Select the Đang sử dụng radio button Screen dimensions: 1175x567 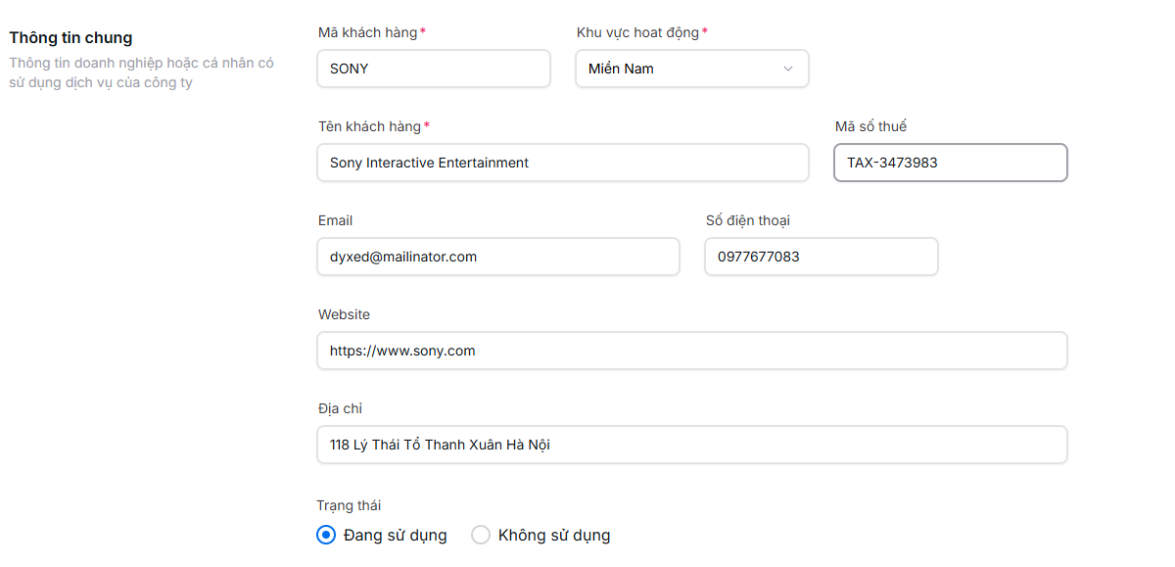pos(326,535)
